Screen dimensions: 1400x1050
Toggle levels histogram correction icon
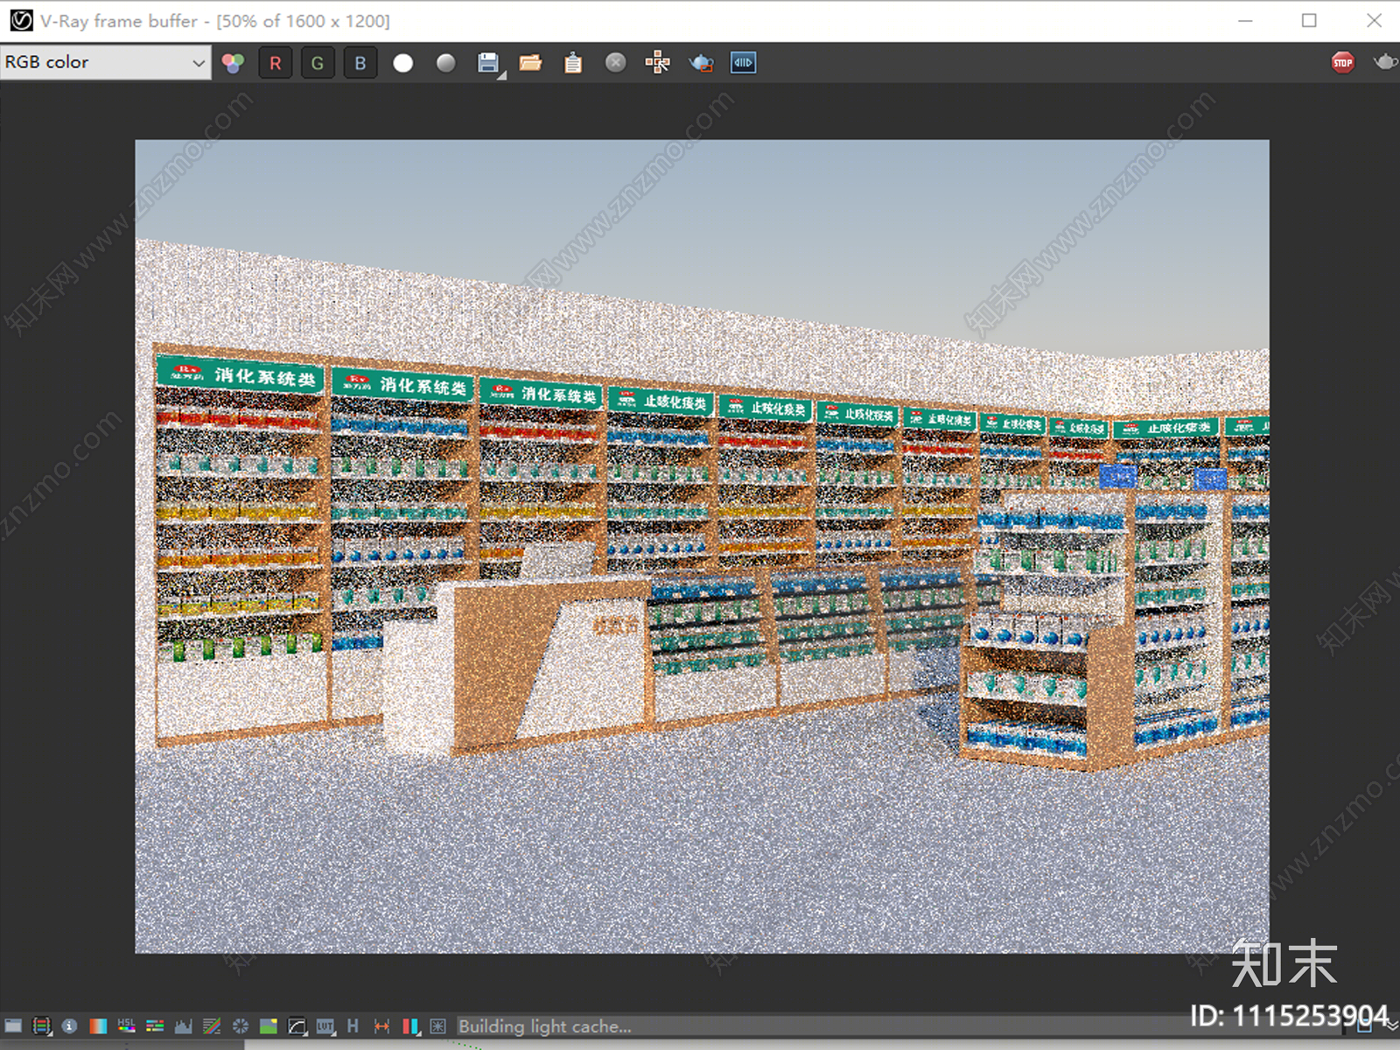pos(183,1025)
